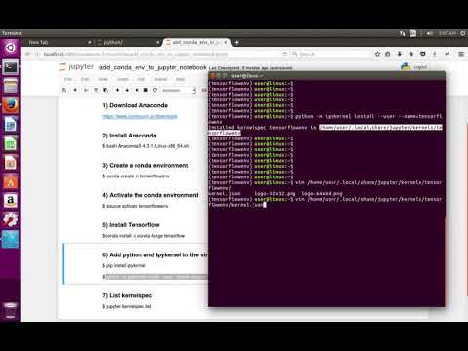The width and height of the screenshot is (468, 351).
Task: Open the Trash from the launcher
Action: click(11, 310)
